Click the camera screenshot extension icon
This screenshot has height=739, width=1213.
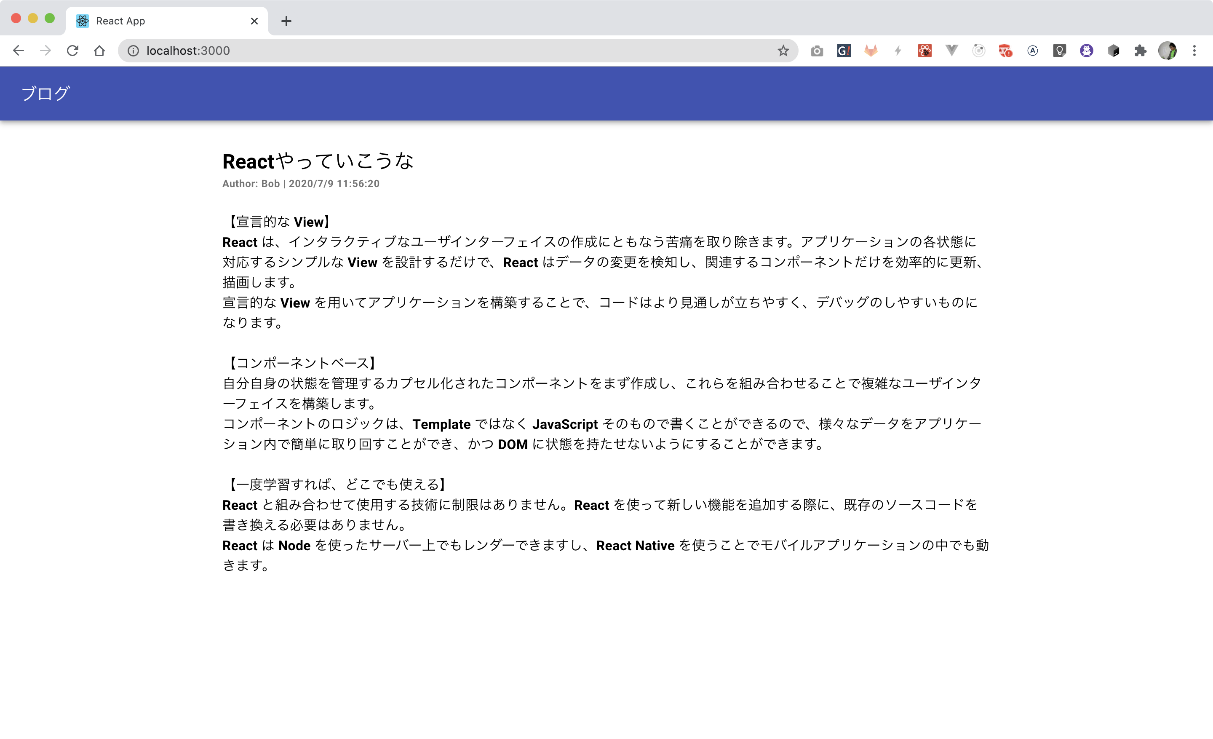click(x=817, y=51)
